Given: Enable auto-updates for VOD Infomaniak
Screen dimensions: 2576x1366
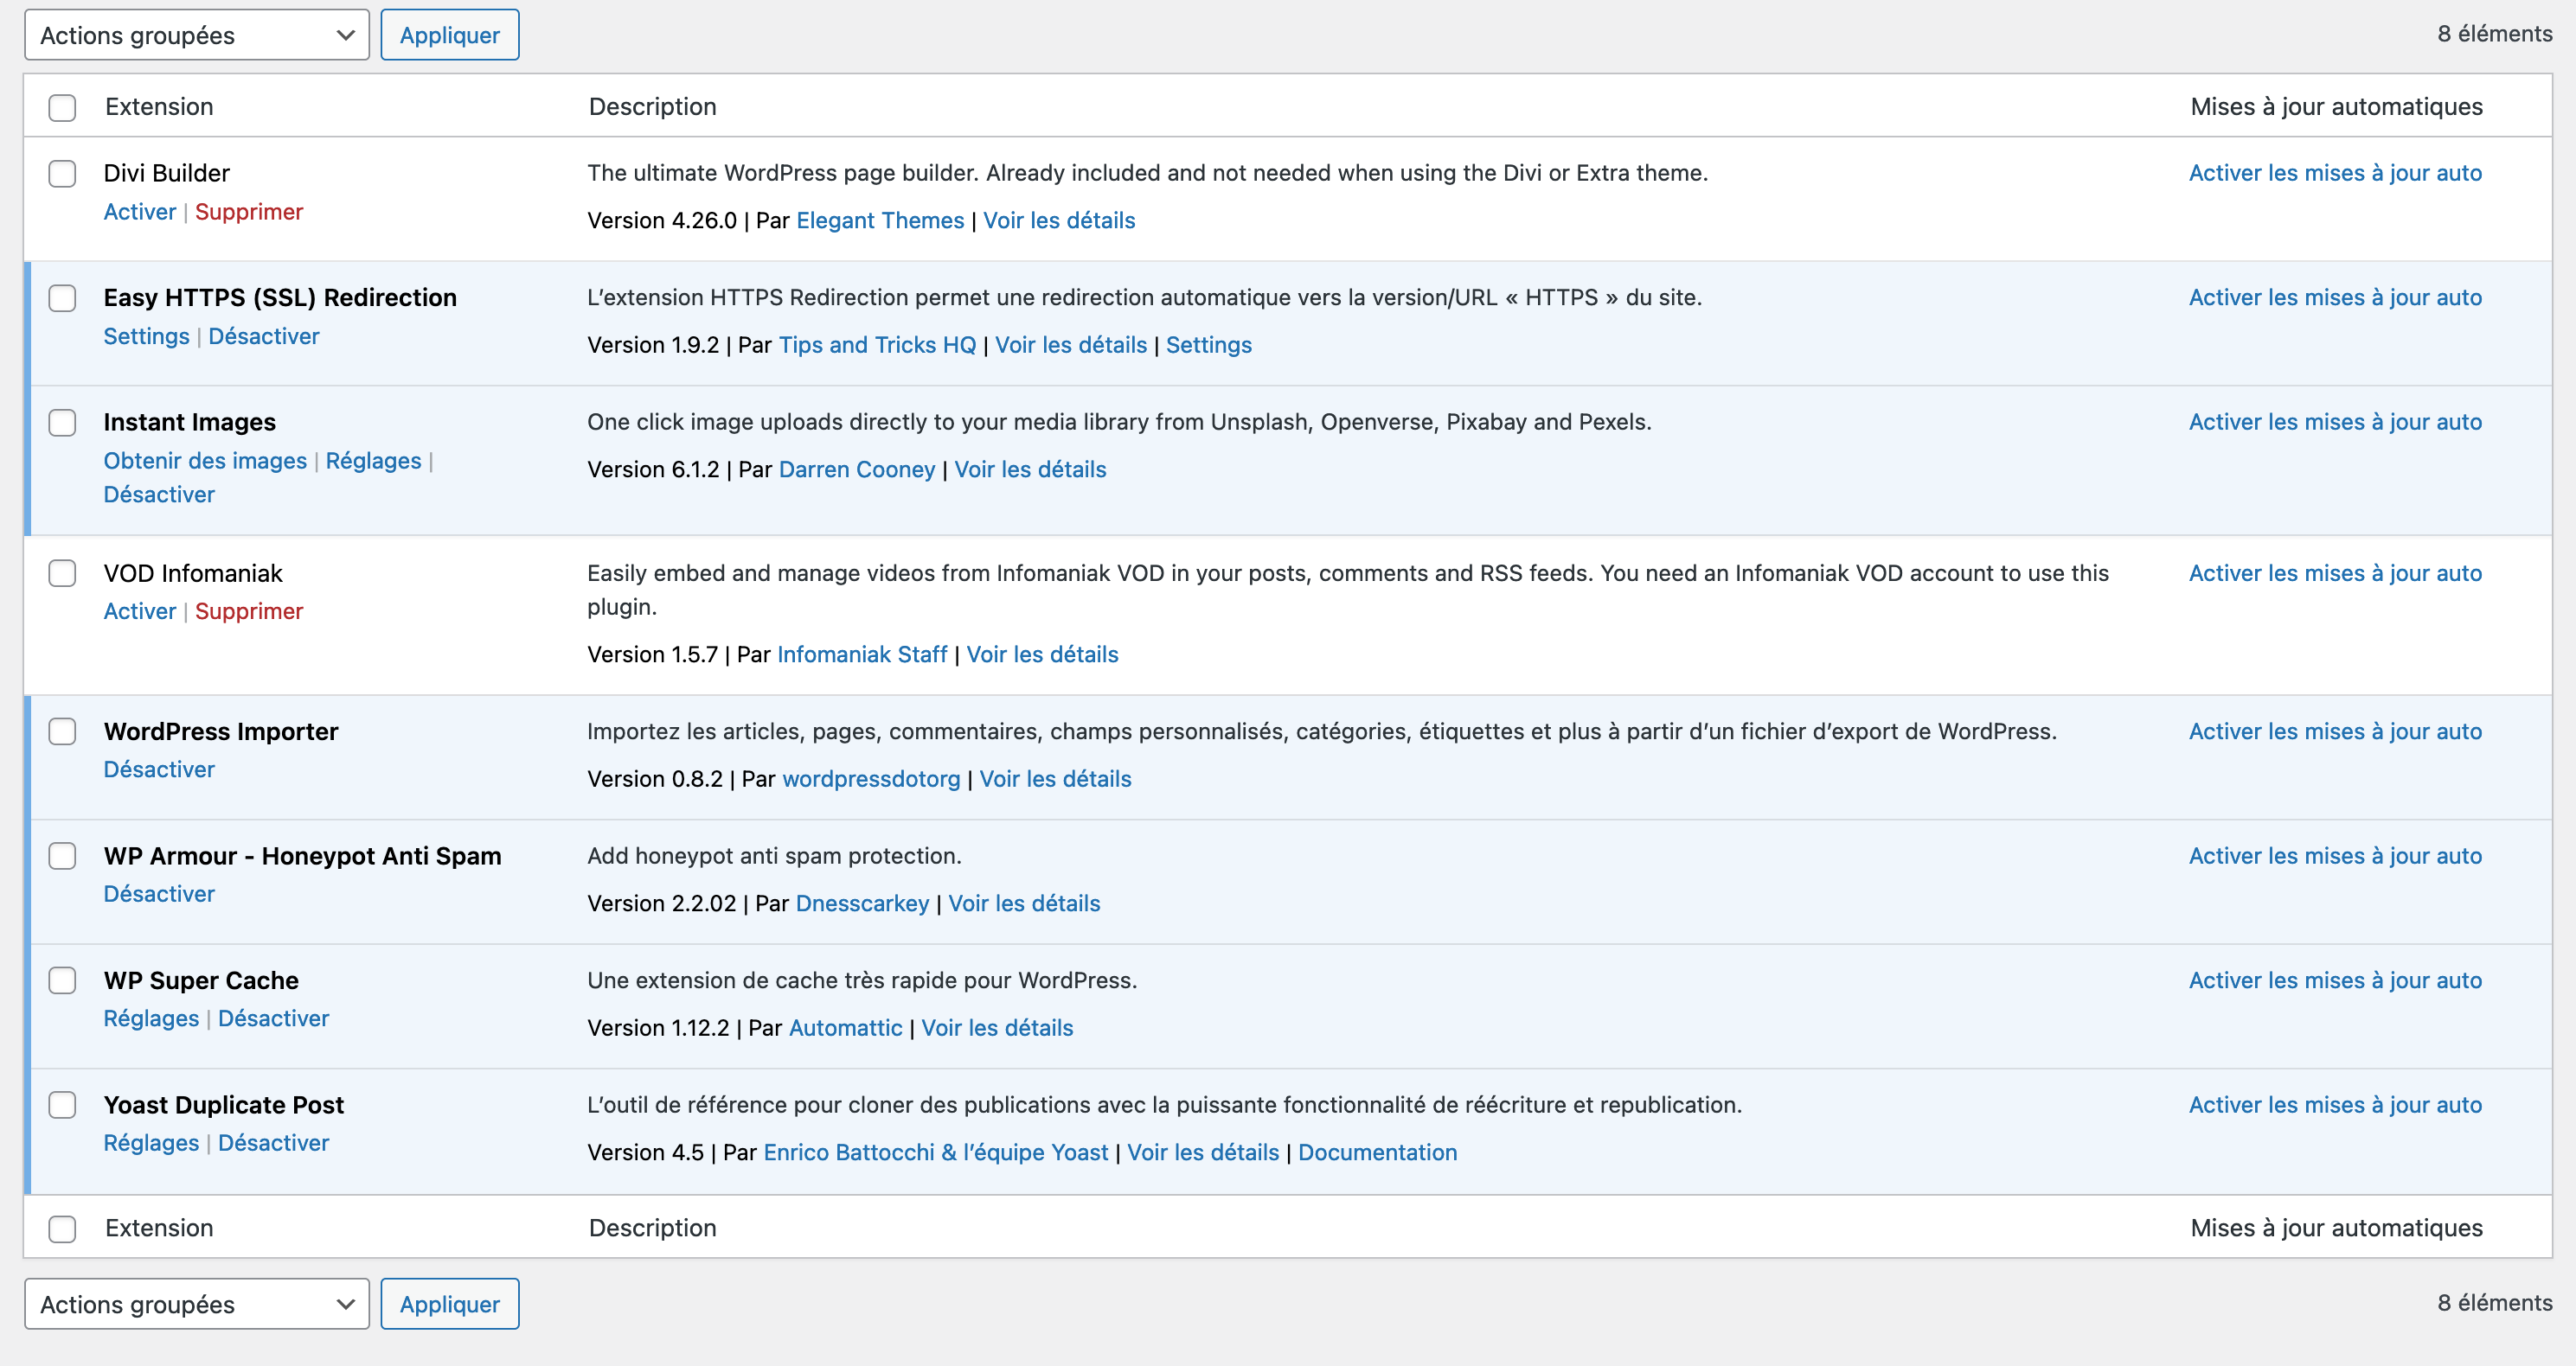Looking at the screenshot, I should coord(2335,573).
